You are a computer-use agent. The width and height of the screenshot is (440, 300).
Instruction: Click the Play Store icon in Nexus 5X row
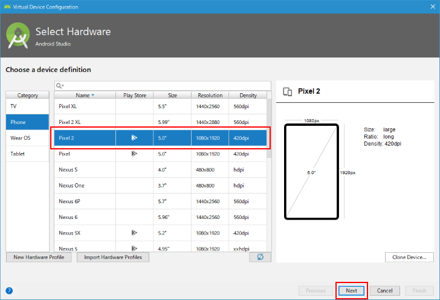[x=134, y=233]
